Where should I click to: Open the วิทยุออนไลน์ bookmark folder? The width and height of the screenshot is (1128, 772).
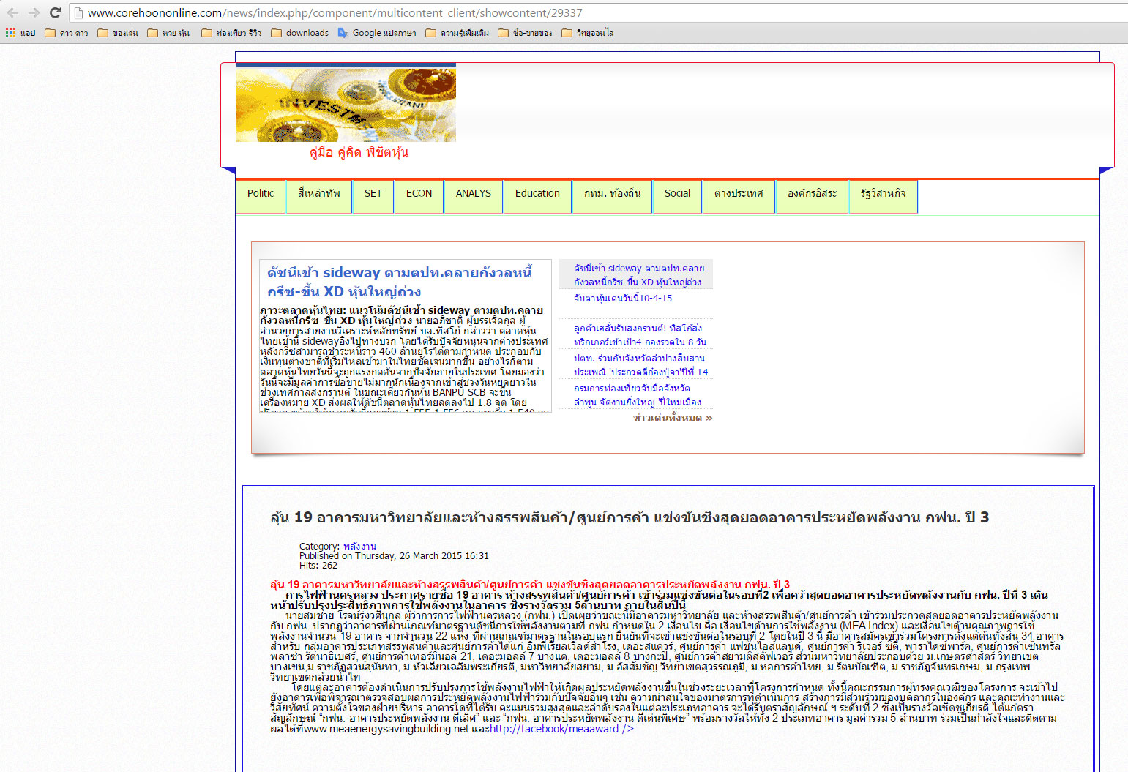587,33
